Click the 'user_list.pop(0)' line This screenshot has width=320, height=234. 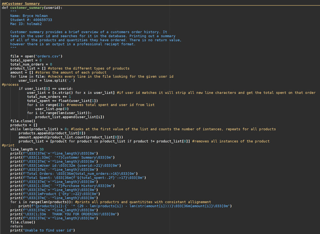[x=52, y=109]
